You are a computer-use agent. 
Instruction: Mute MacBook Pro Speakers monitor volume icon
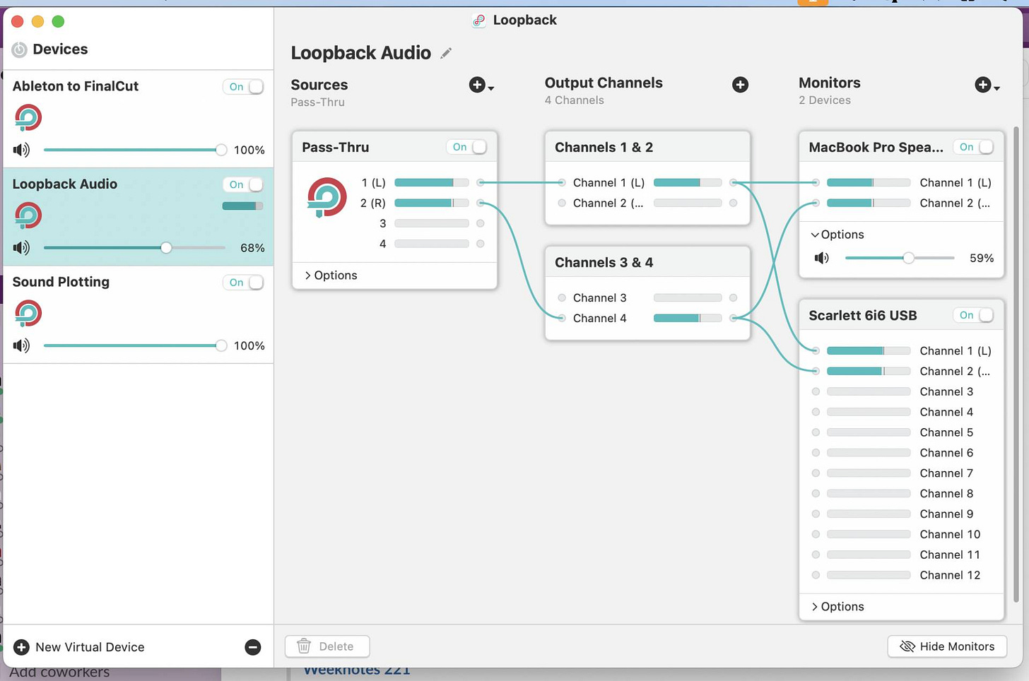821,258
